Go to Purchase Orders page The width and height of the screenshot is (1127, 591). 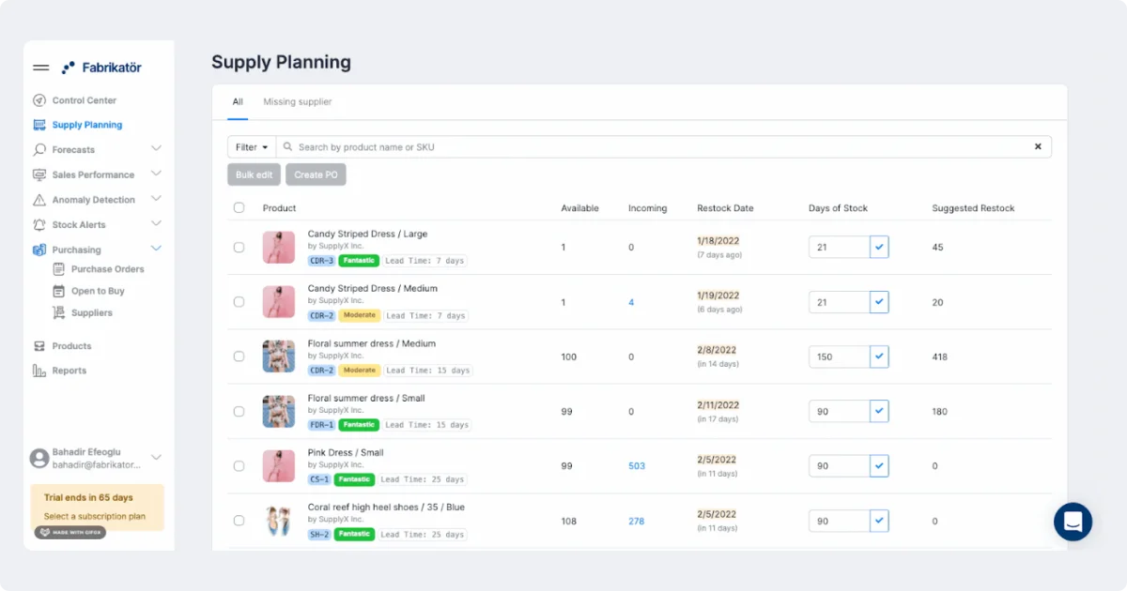[x=108, y=269]
